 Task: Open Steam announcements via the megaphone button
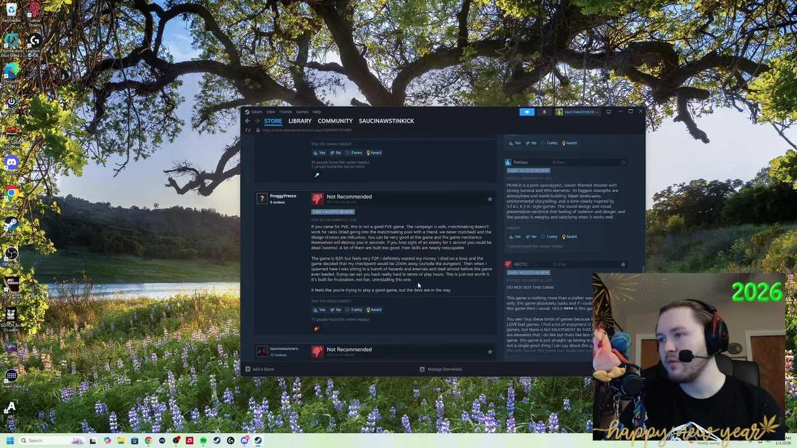[527, 112]
